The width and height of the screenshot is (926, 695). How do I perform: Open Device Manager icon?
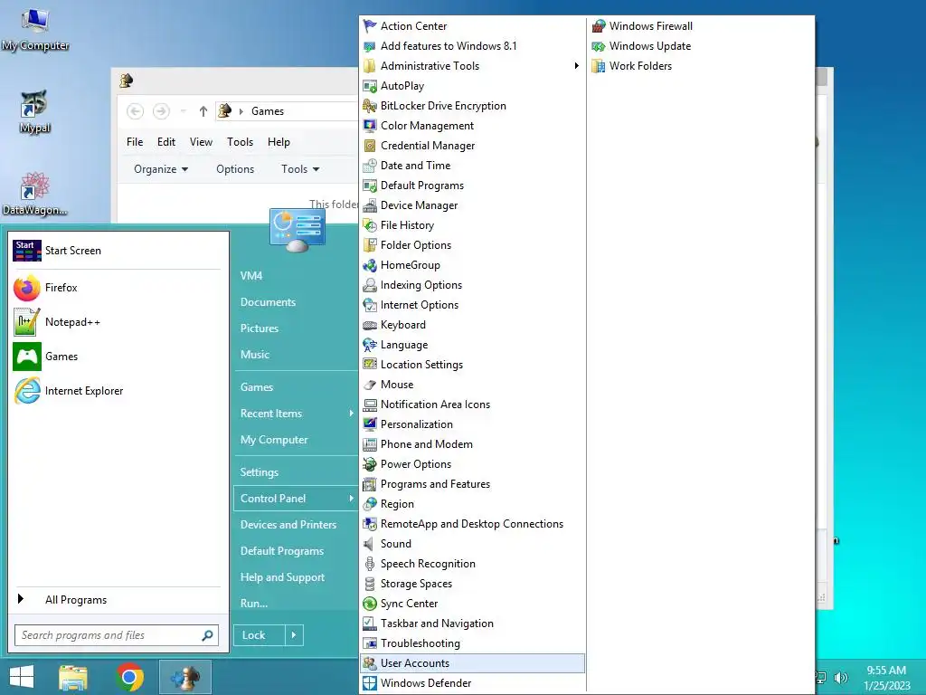370,205
